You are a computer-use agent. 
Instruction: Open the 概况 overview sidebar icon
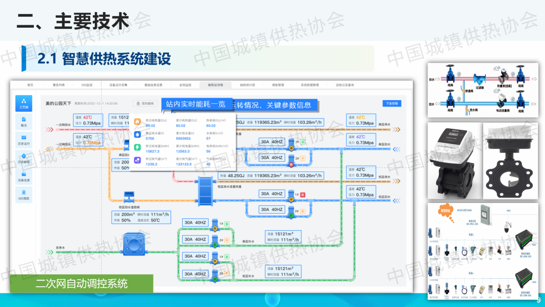24,121
